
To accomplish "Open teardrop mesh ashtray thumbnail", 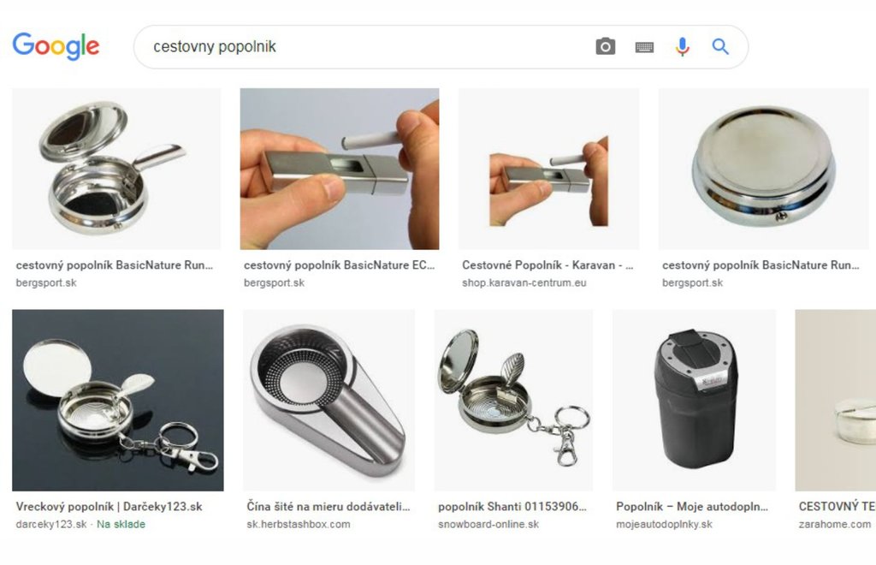I will [328, 400].
